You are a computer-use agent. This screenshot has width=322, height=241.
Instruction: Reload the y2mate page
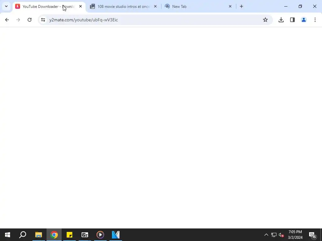(30, 20)
